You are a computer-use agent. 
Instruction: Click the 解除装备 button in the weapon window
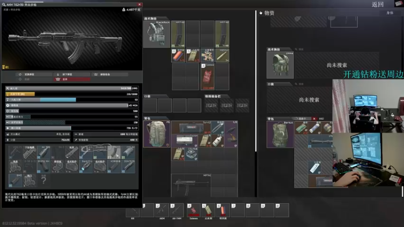point(110,74)
